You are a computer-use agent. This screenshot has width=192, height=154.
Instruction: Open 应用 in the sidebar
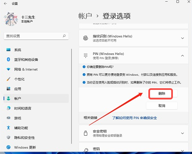click(36, 89)
